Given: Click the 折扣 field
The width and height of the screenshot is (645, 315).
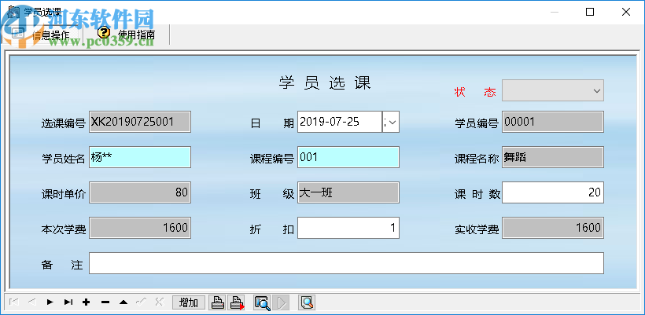Looking at the screenshot, I should coord(348,228).
